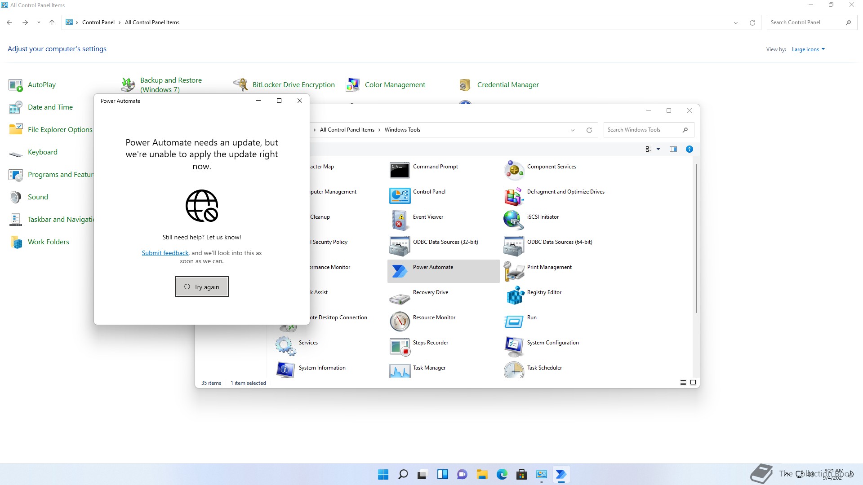
Task: Click Control Panel breadcrumb in address bar
Action: (98, 22)
